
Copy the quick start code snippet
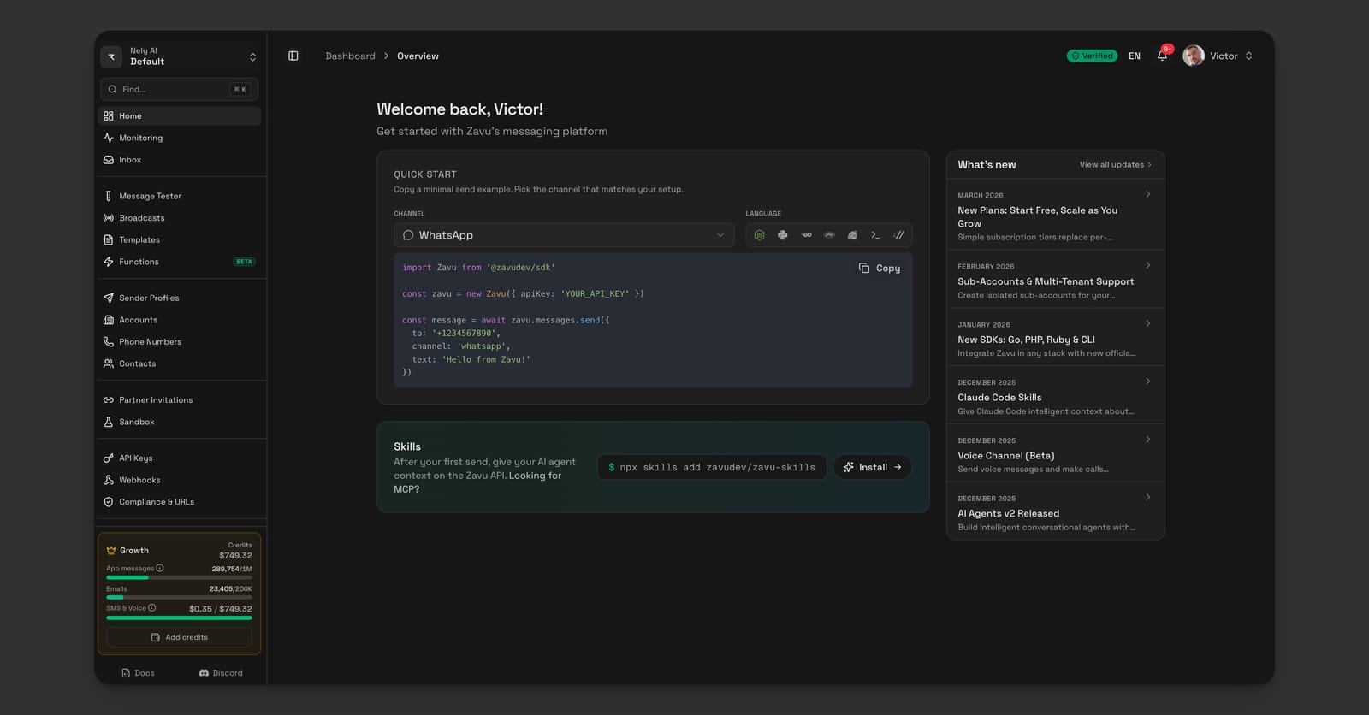[x=880, y=268]
